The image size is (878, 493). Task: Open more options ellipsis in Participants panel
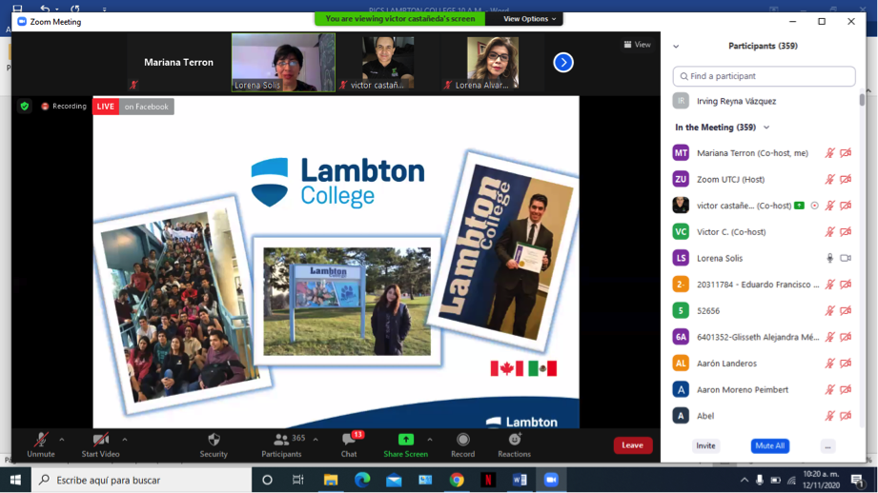[827, 446]
